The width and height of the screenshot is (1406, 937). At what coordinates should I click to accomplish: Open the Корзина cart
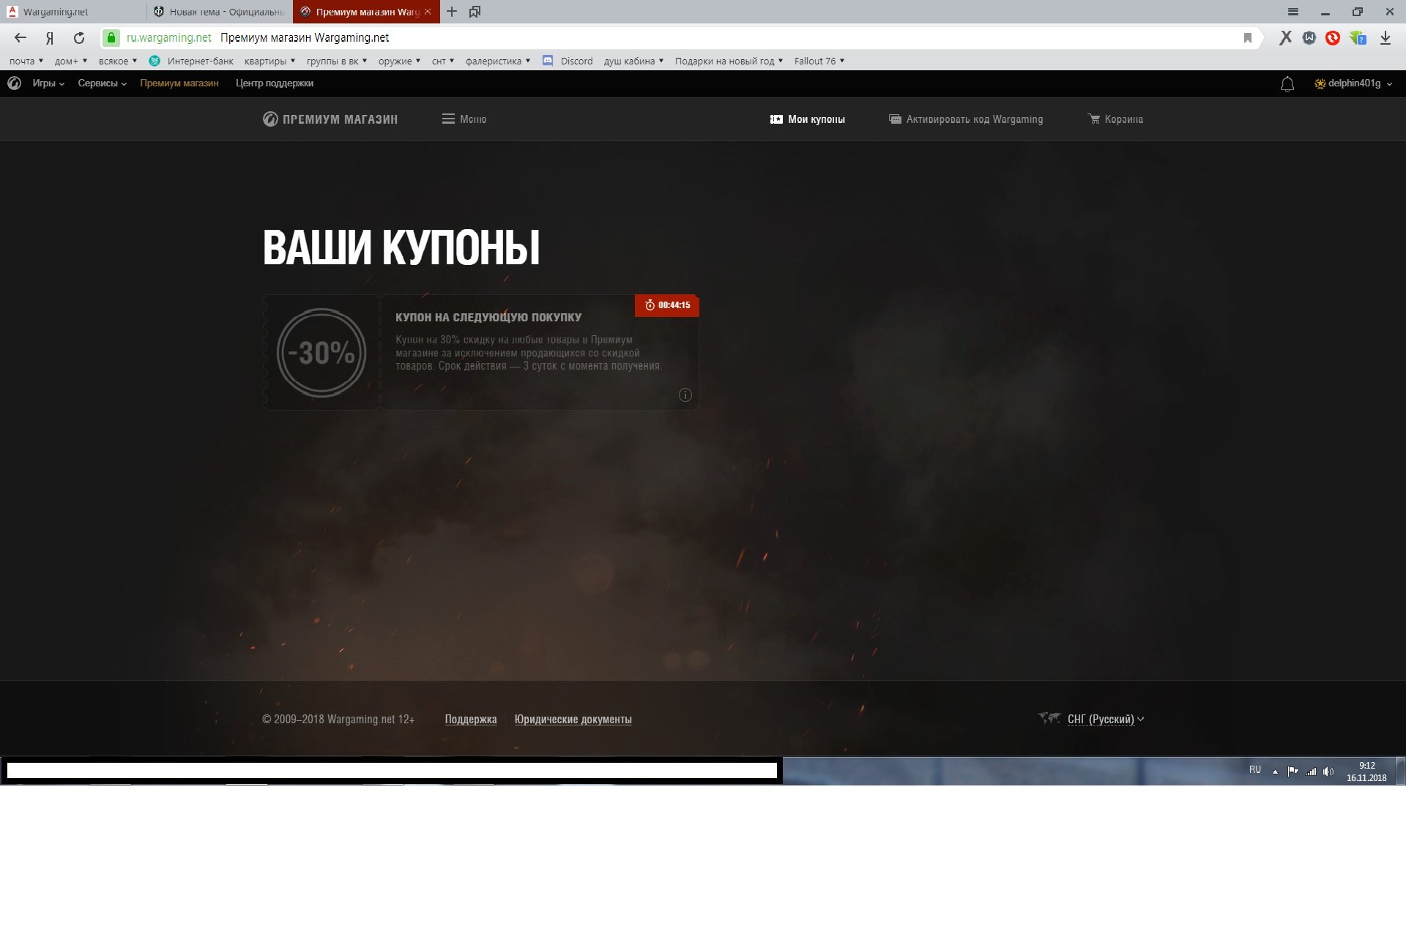click(1115, 119)
